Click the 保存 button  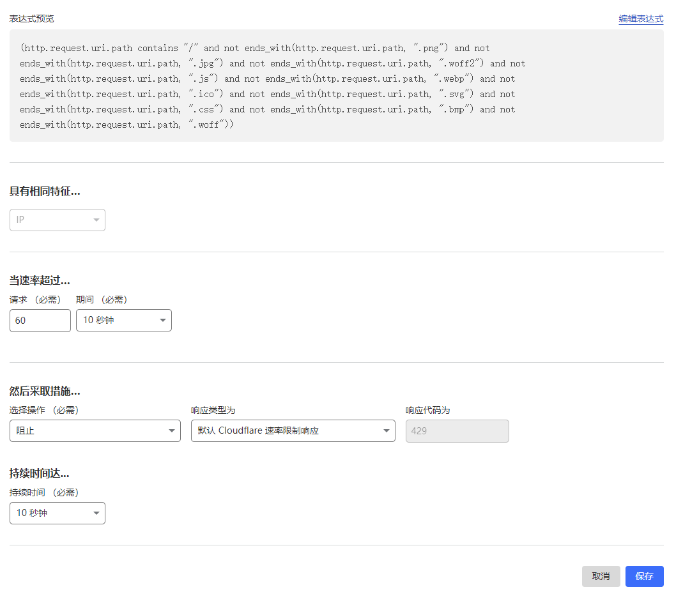pyautogui.click(x=644, y=576)
